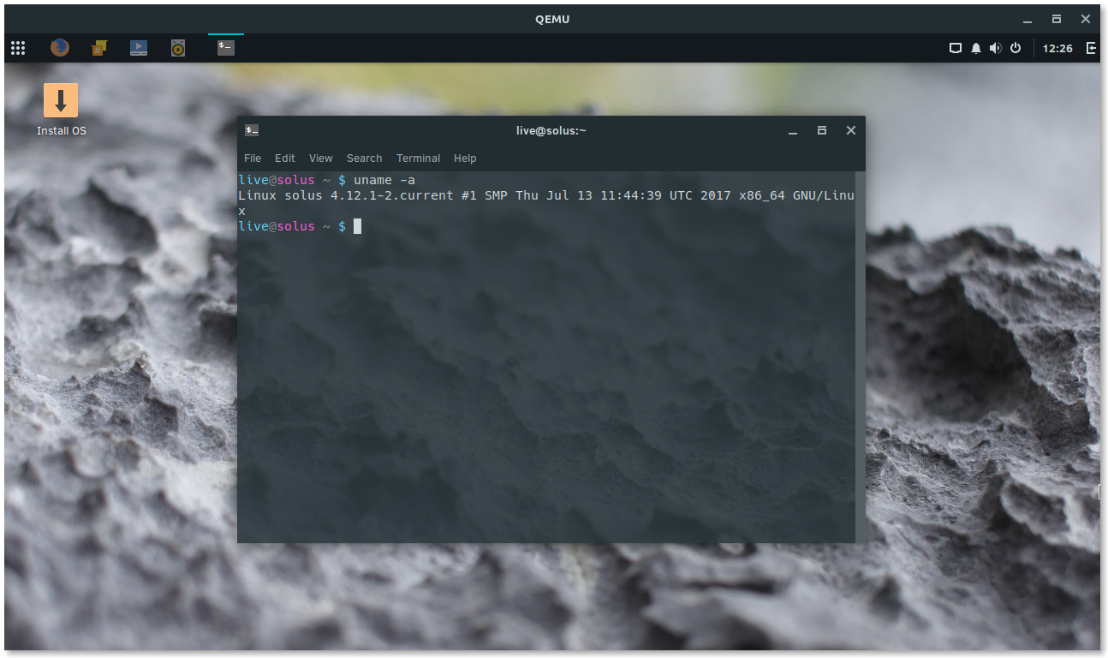Open the terminal View menu
The width and height of the screenshot is (1108, 658).
pos(321,159)
